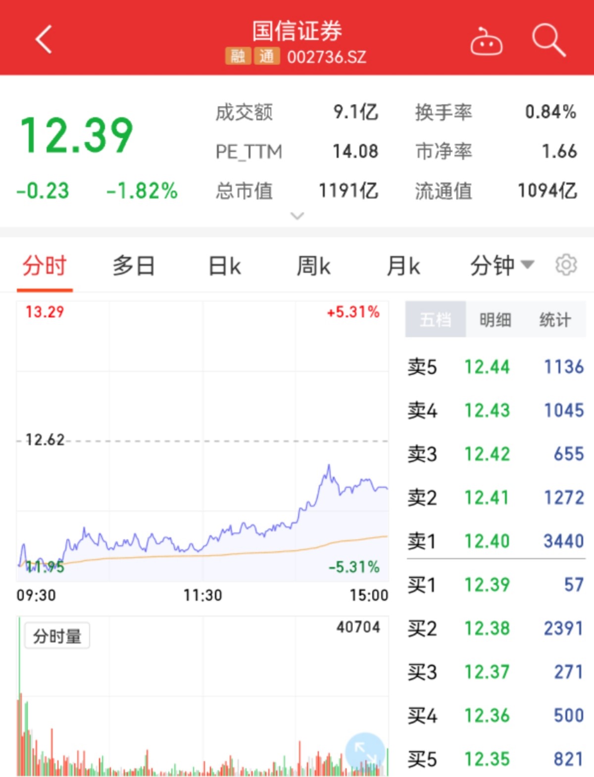Select the 买3 row at 12.37
Viewport: 594px width, 777px height.
pos(495,672)
